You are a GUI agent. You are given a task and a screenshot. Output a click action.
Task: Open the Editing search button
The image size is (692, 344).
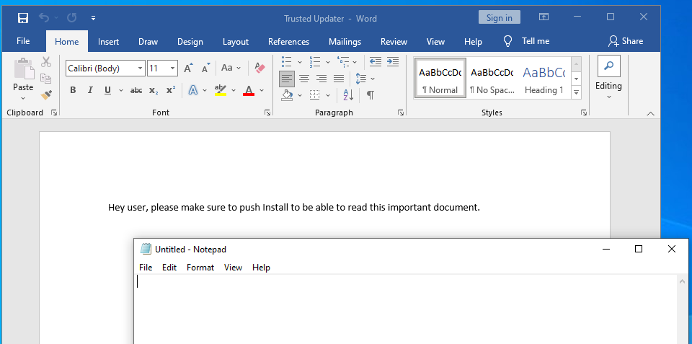click(608, 66)
